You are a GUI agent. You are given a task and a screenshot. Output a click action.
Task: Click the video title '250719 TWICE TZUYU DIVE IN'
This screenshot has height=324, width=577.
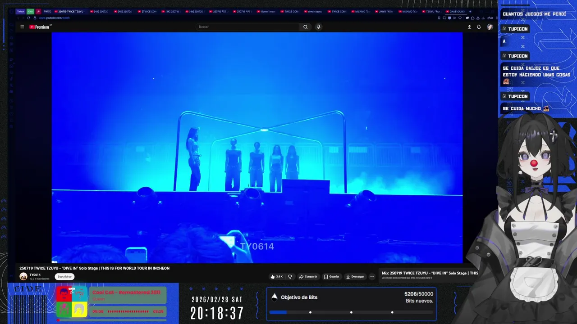94,268
